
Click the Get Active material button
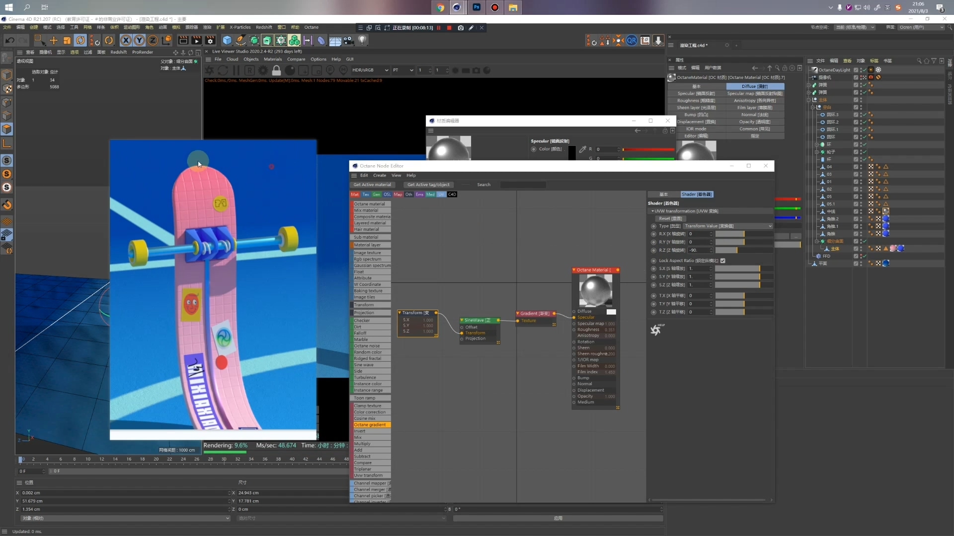[372, 185]
